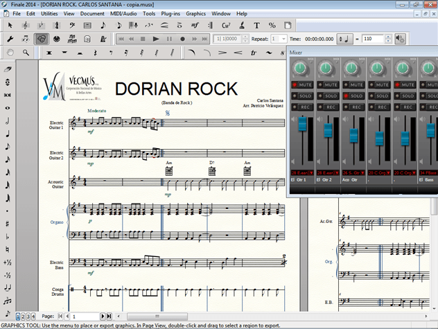Open the MIDI/Audio menu
The image size is (438, 329).
[x=123, y=13]
